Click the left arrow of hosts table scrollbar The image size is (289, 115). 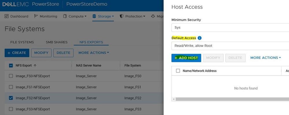pyautogui.click(x=174, y=99)
